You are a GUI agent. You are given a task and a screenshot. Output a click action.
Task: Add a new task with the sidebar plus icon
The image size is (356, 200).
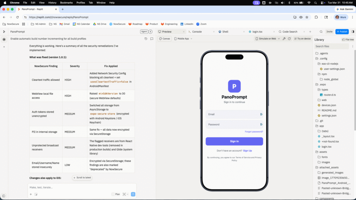click(x=4, y=47)
